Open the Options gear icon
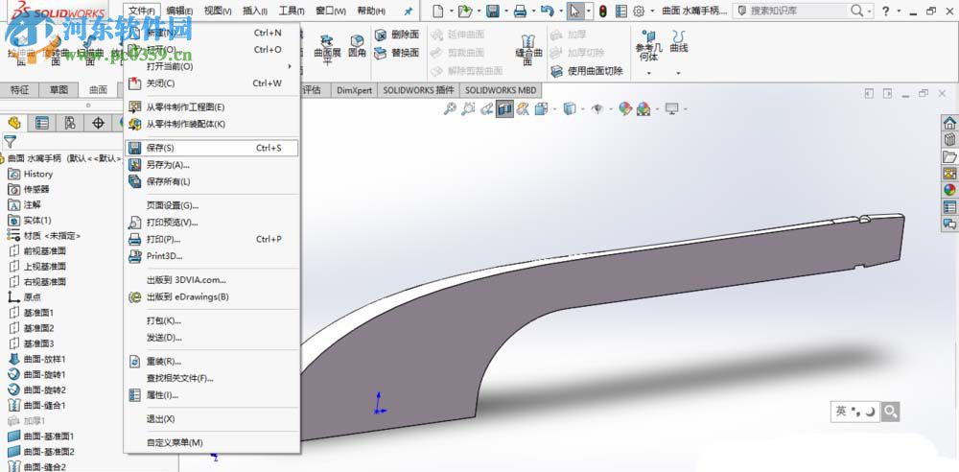 pyautogui.click(x=639, y=11)
